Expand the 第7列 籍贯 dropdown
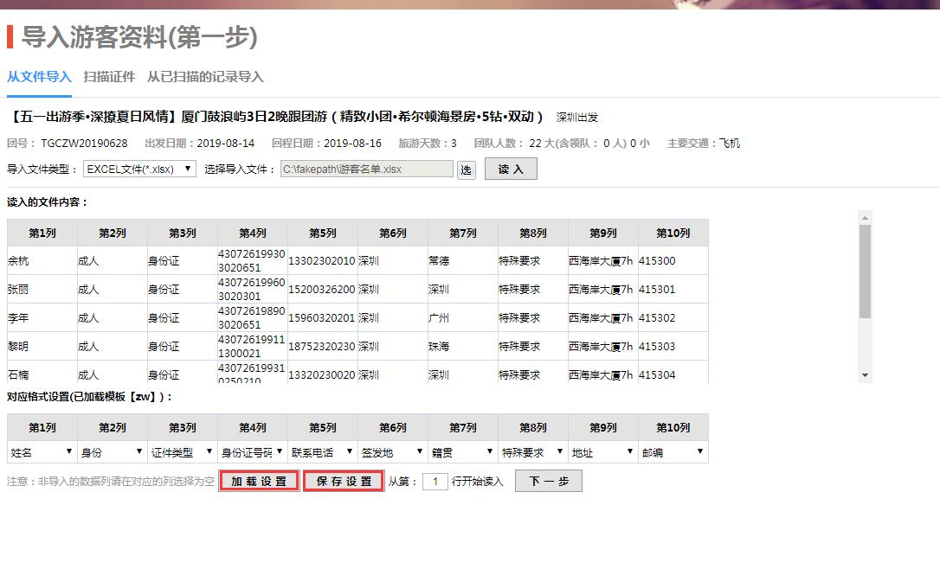The width and height of the screenshot is (940, 569). [462, 452]
